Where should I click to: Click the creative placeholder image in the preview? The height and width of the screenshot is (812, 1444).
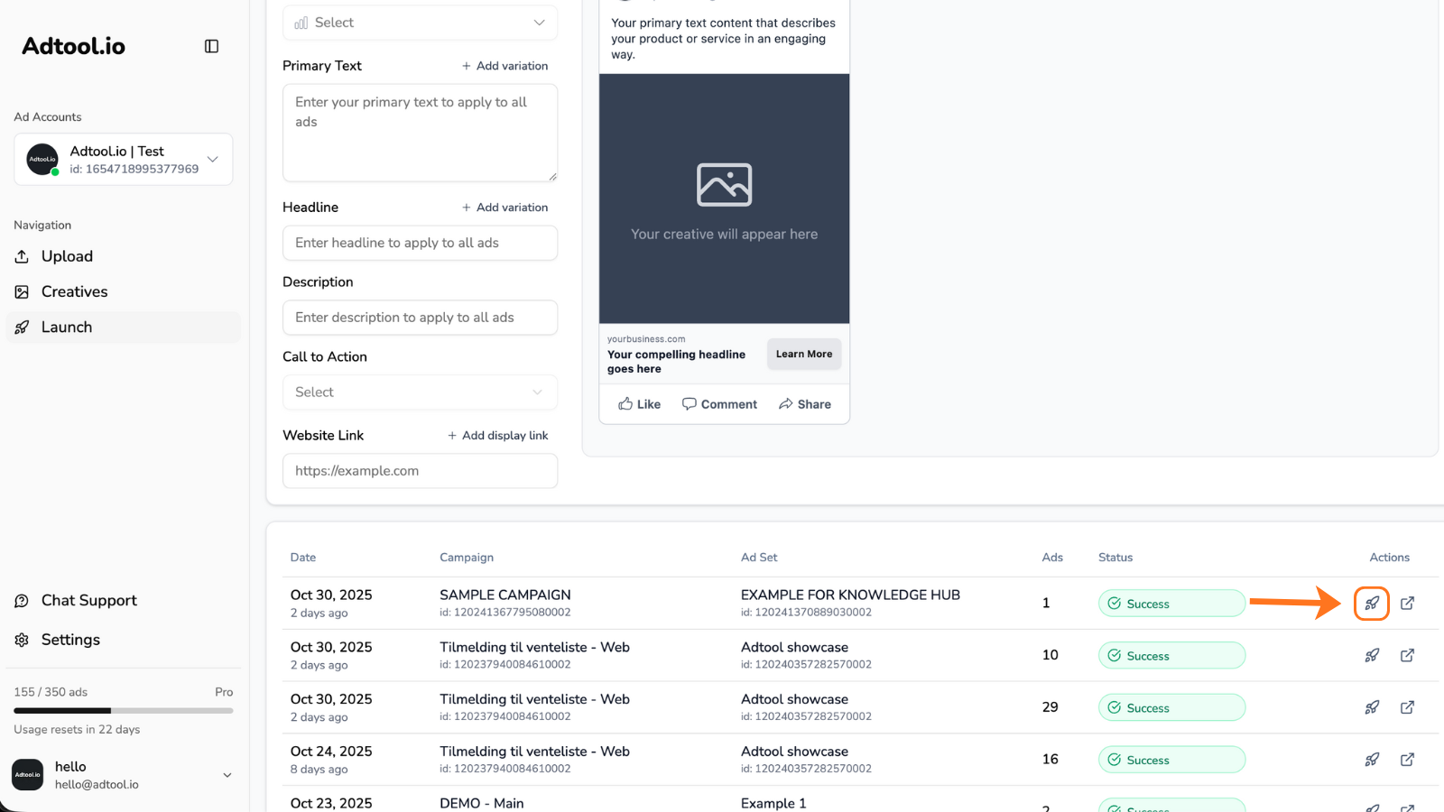pyautogui.click(x=724, y=185)
